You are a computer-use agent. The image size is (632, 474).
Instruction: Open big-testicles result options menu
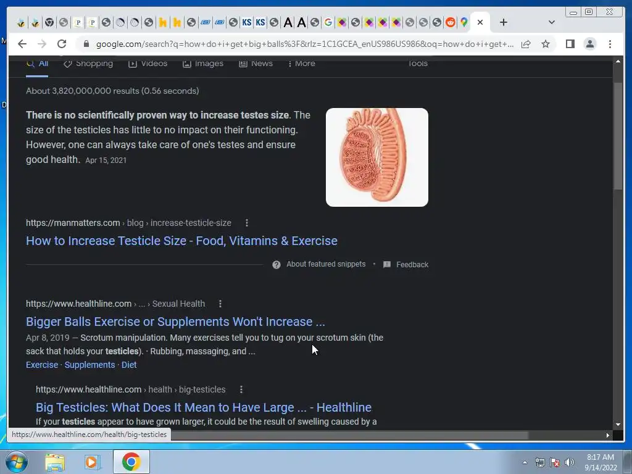click(241, 389)
